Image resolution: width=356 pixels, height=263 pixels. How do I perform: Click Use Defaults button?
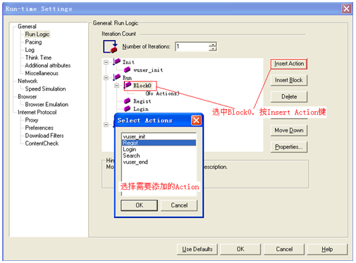197,249
